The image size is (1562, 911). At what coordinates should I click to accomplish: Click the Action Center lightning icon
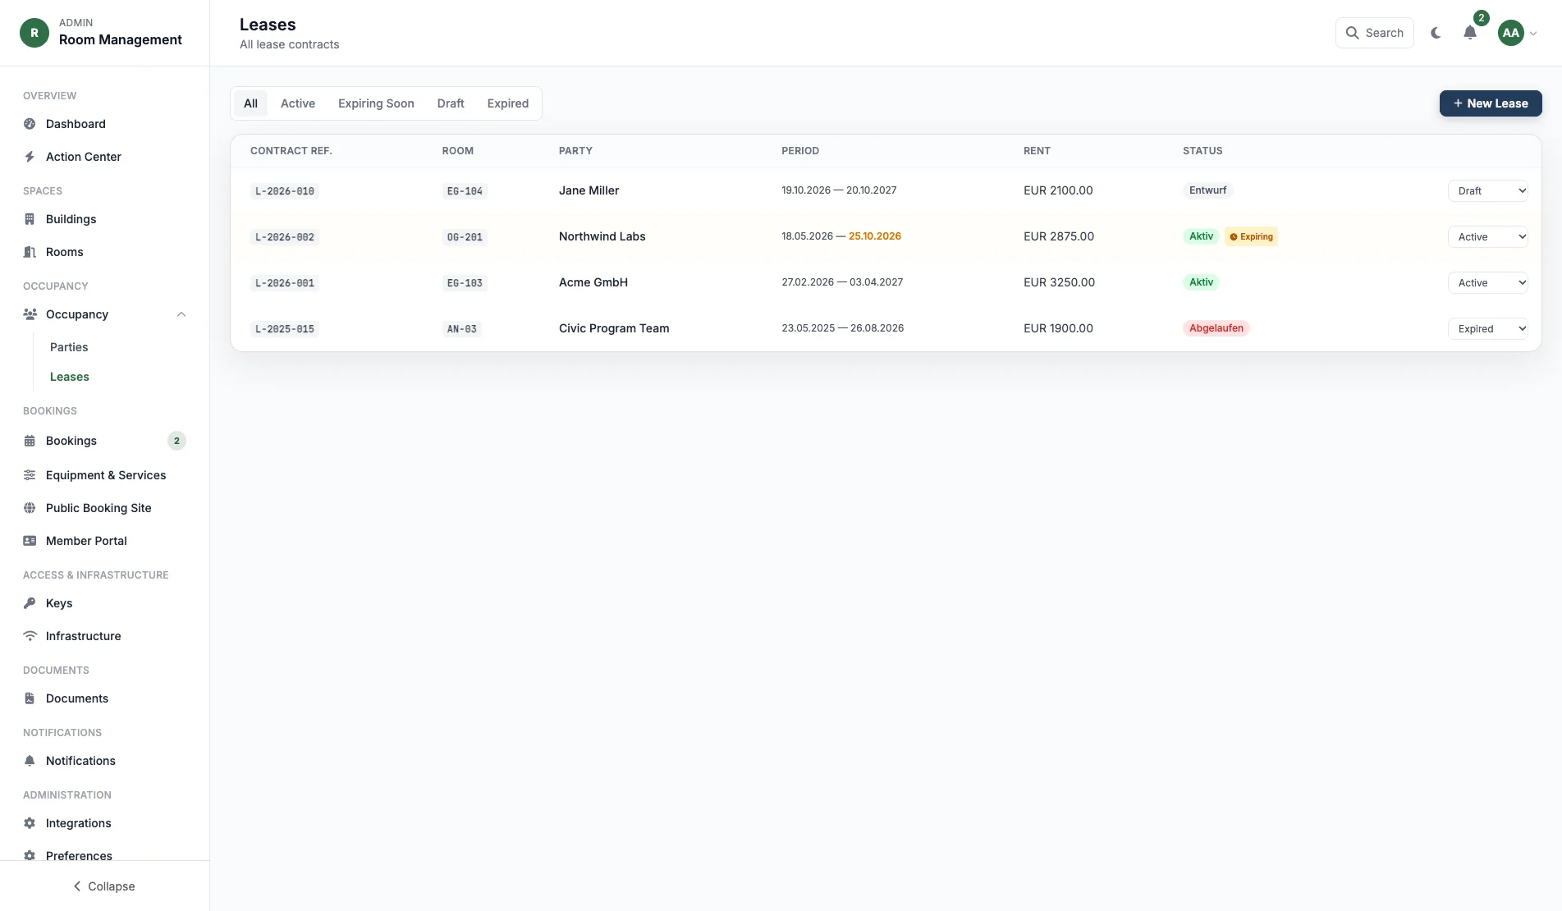click(30, 157)
